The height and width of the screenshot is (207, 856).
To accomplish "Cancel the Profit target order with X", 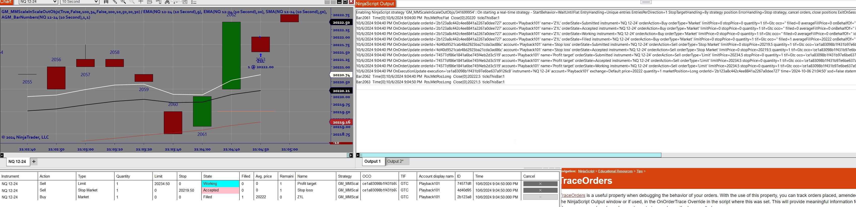I will pyautogui.click(x=540, y=184).
